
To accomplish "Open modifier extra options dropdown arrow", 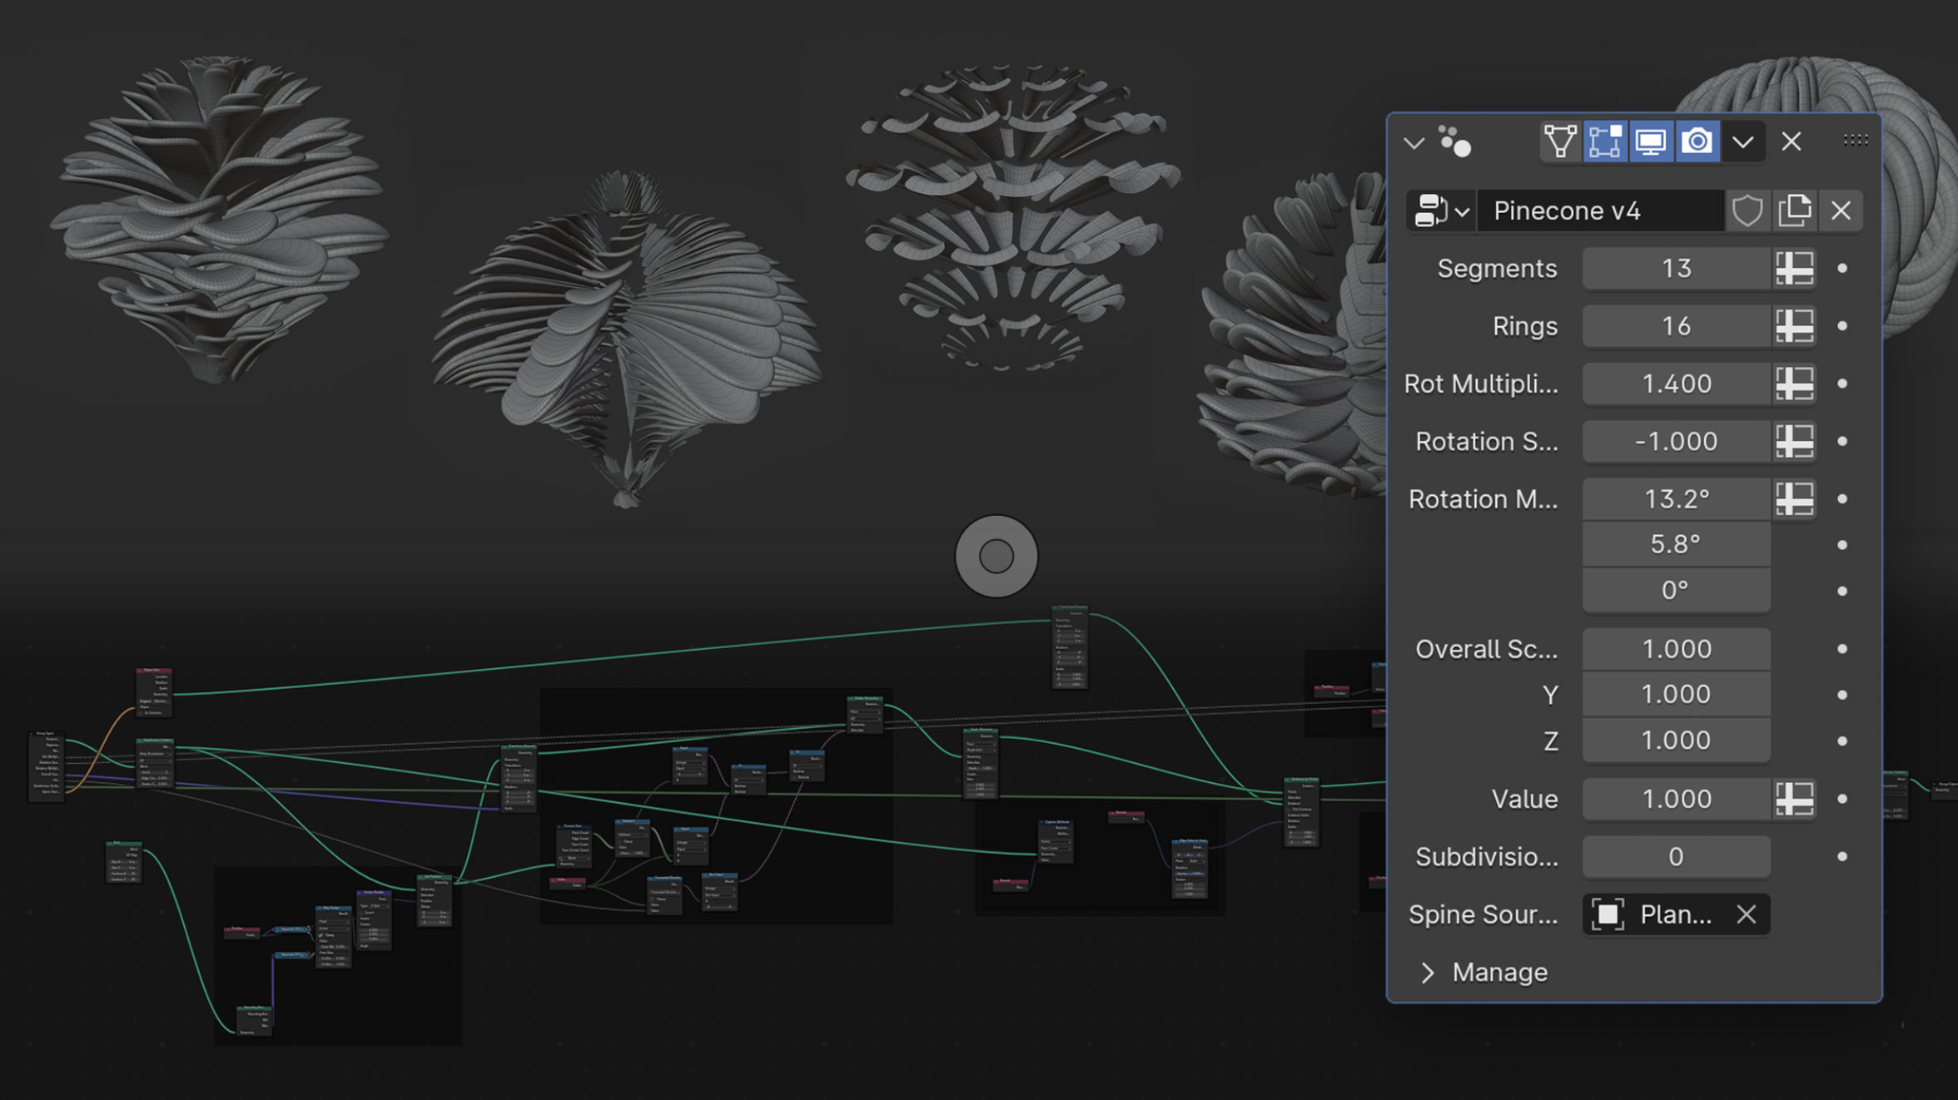I will tap(1742, 141).
